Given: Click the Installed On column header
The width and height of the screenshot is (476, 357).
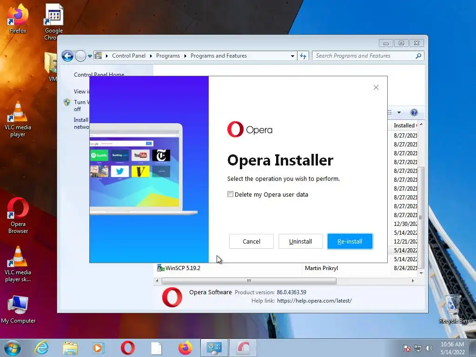Looking at the screenshot, I should (405, 126).
